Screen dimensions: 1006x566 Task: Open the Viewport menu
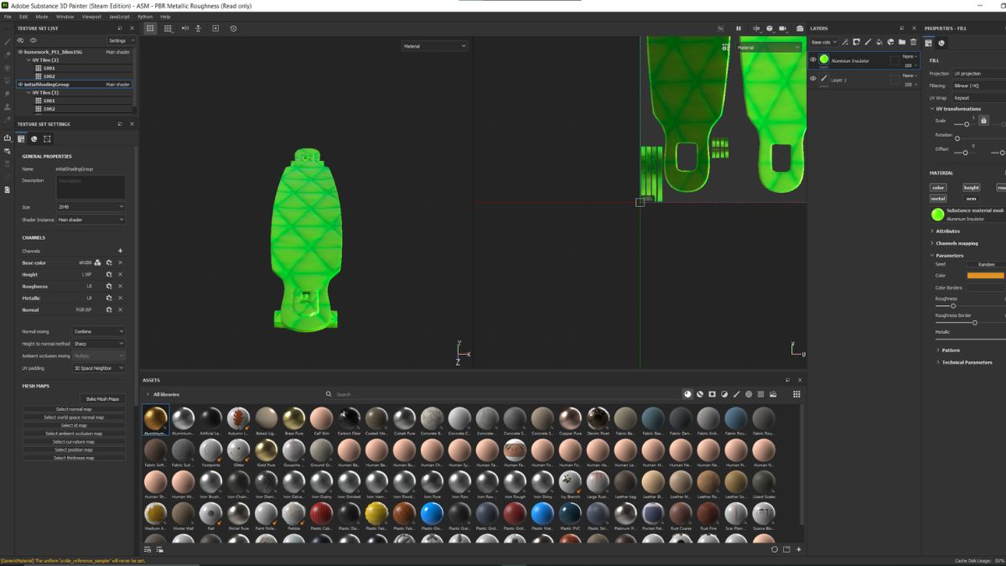pos(91,16)
